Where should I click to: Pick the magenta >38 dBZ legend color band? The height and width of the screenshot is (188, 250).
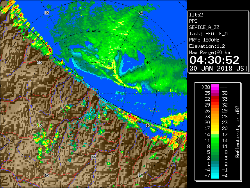coord(215,87)
